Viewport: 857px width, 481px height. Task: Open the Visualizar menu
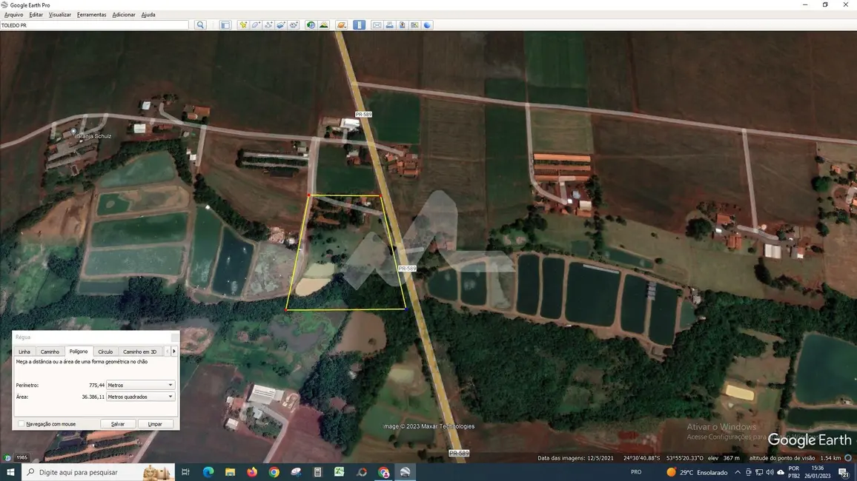(59, 15)
